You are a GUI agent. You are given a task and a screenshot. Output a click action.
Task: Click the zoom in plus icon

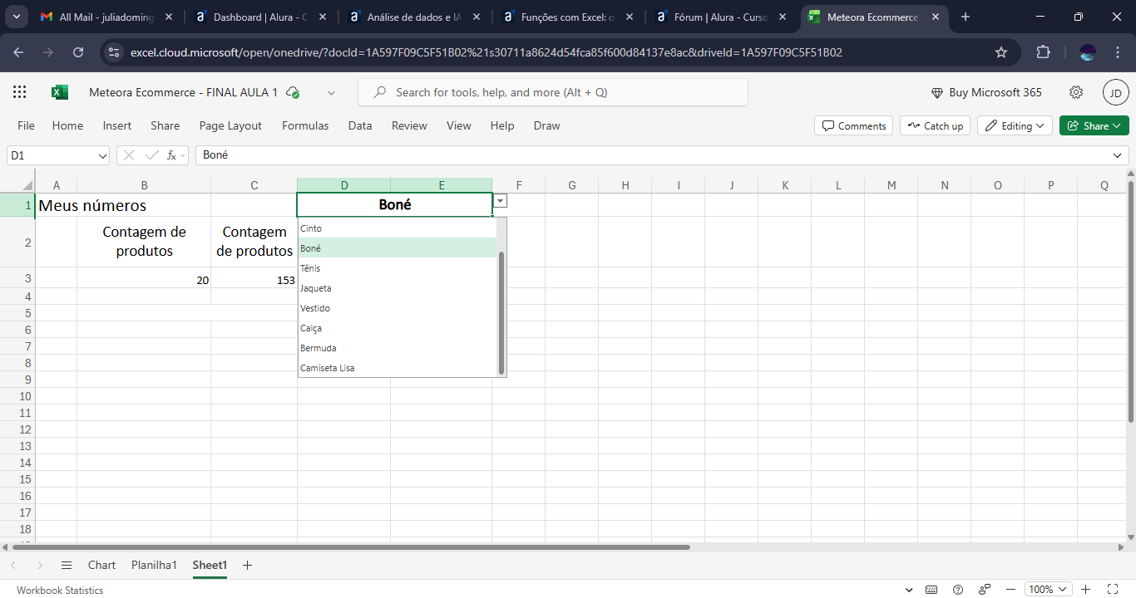(1086, 590)
